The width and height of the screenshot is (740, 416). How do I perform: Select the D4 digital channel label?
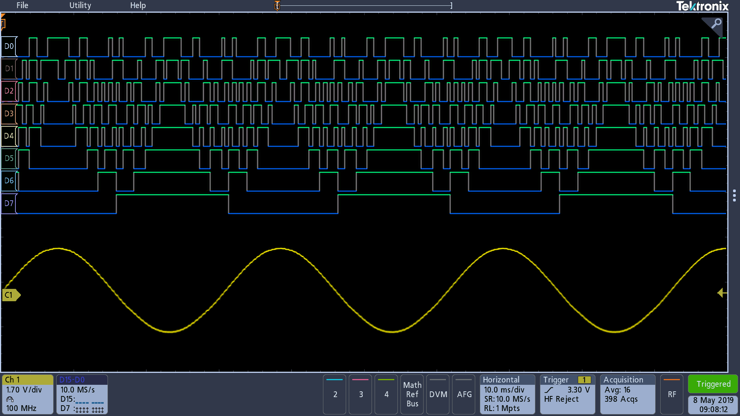click(x=9, y=136)
